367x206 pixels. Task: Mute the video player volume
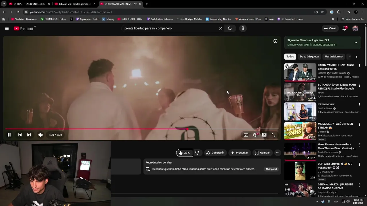click(40, 135)
